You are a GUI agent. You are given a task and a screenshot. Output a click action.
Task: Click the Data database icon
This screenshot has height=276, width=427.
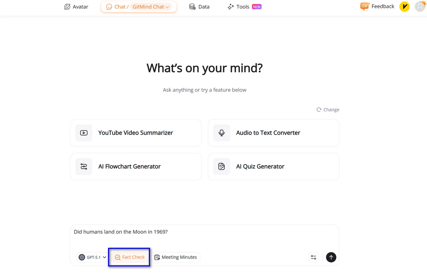[x=192, y=7]
